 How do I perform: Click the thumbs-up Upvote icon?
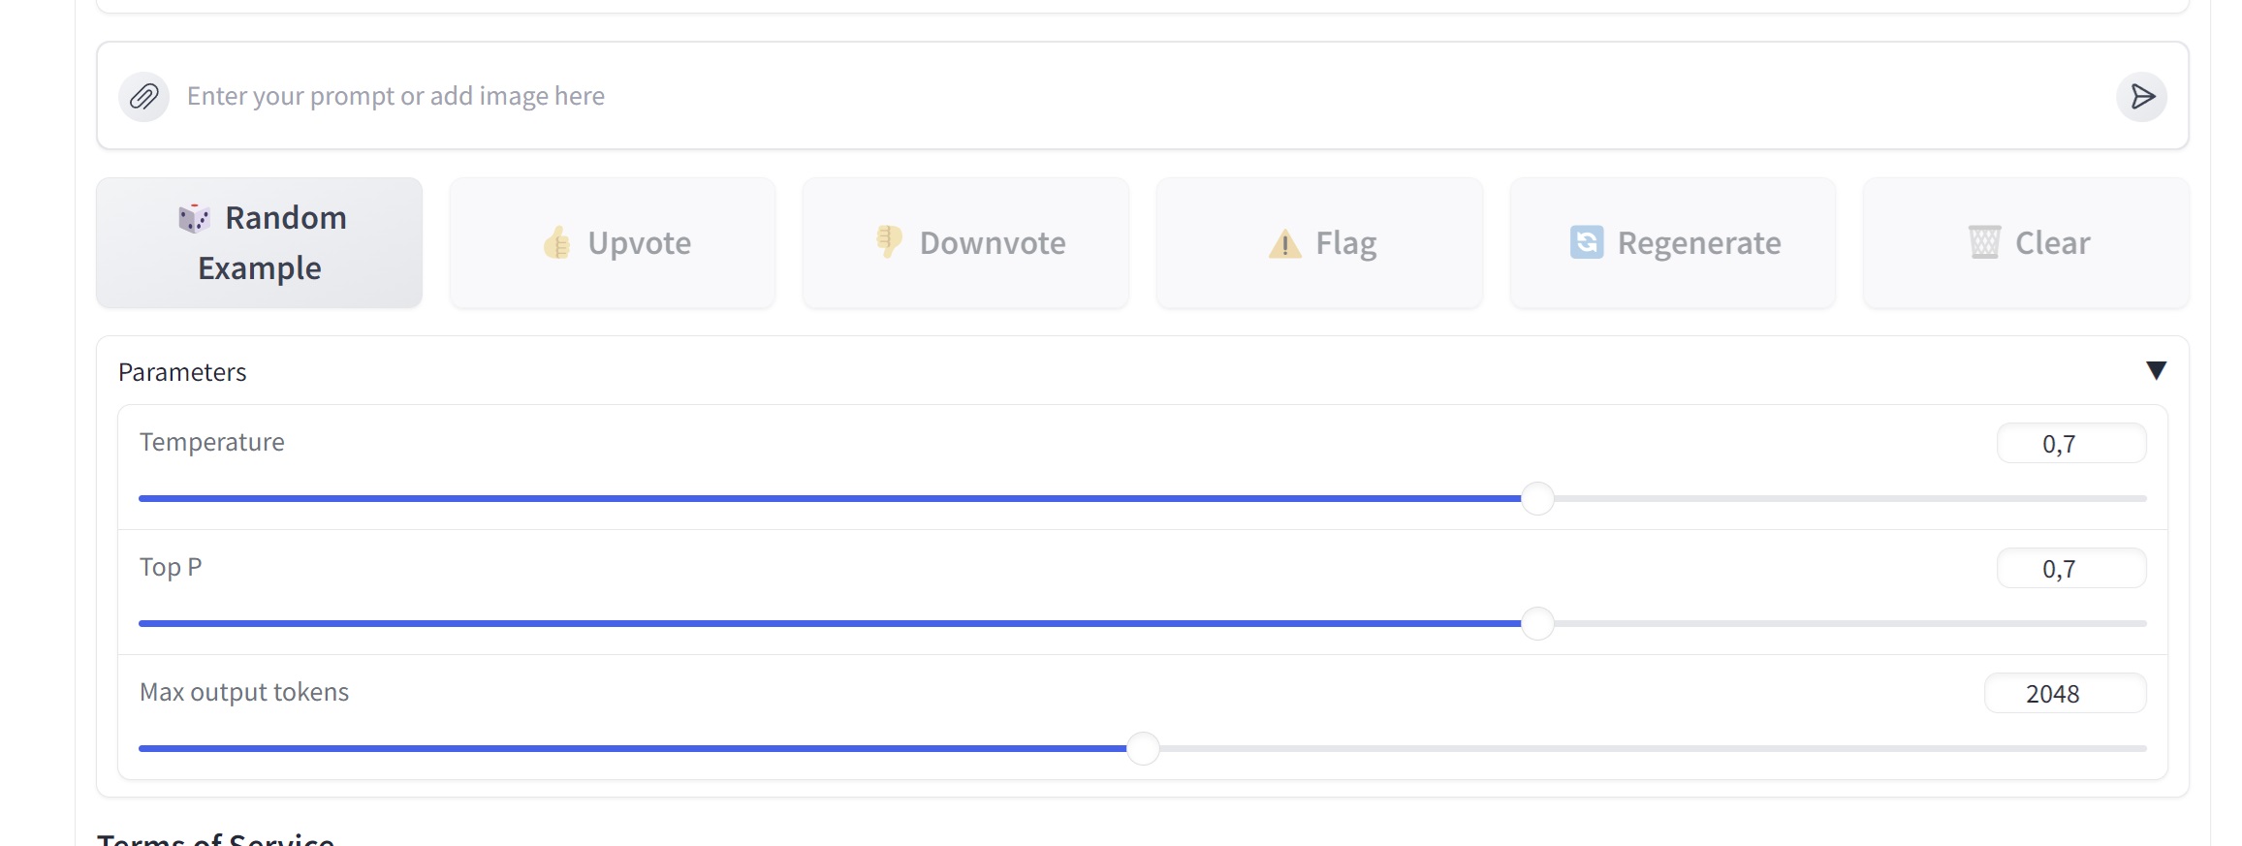tap(557, 242)
